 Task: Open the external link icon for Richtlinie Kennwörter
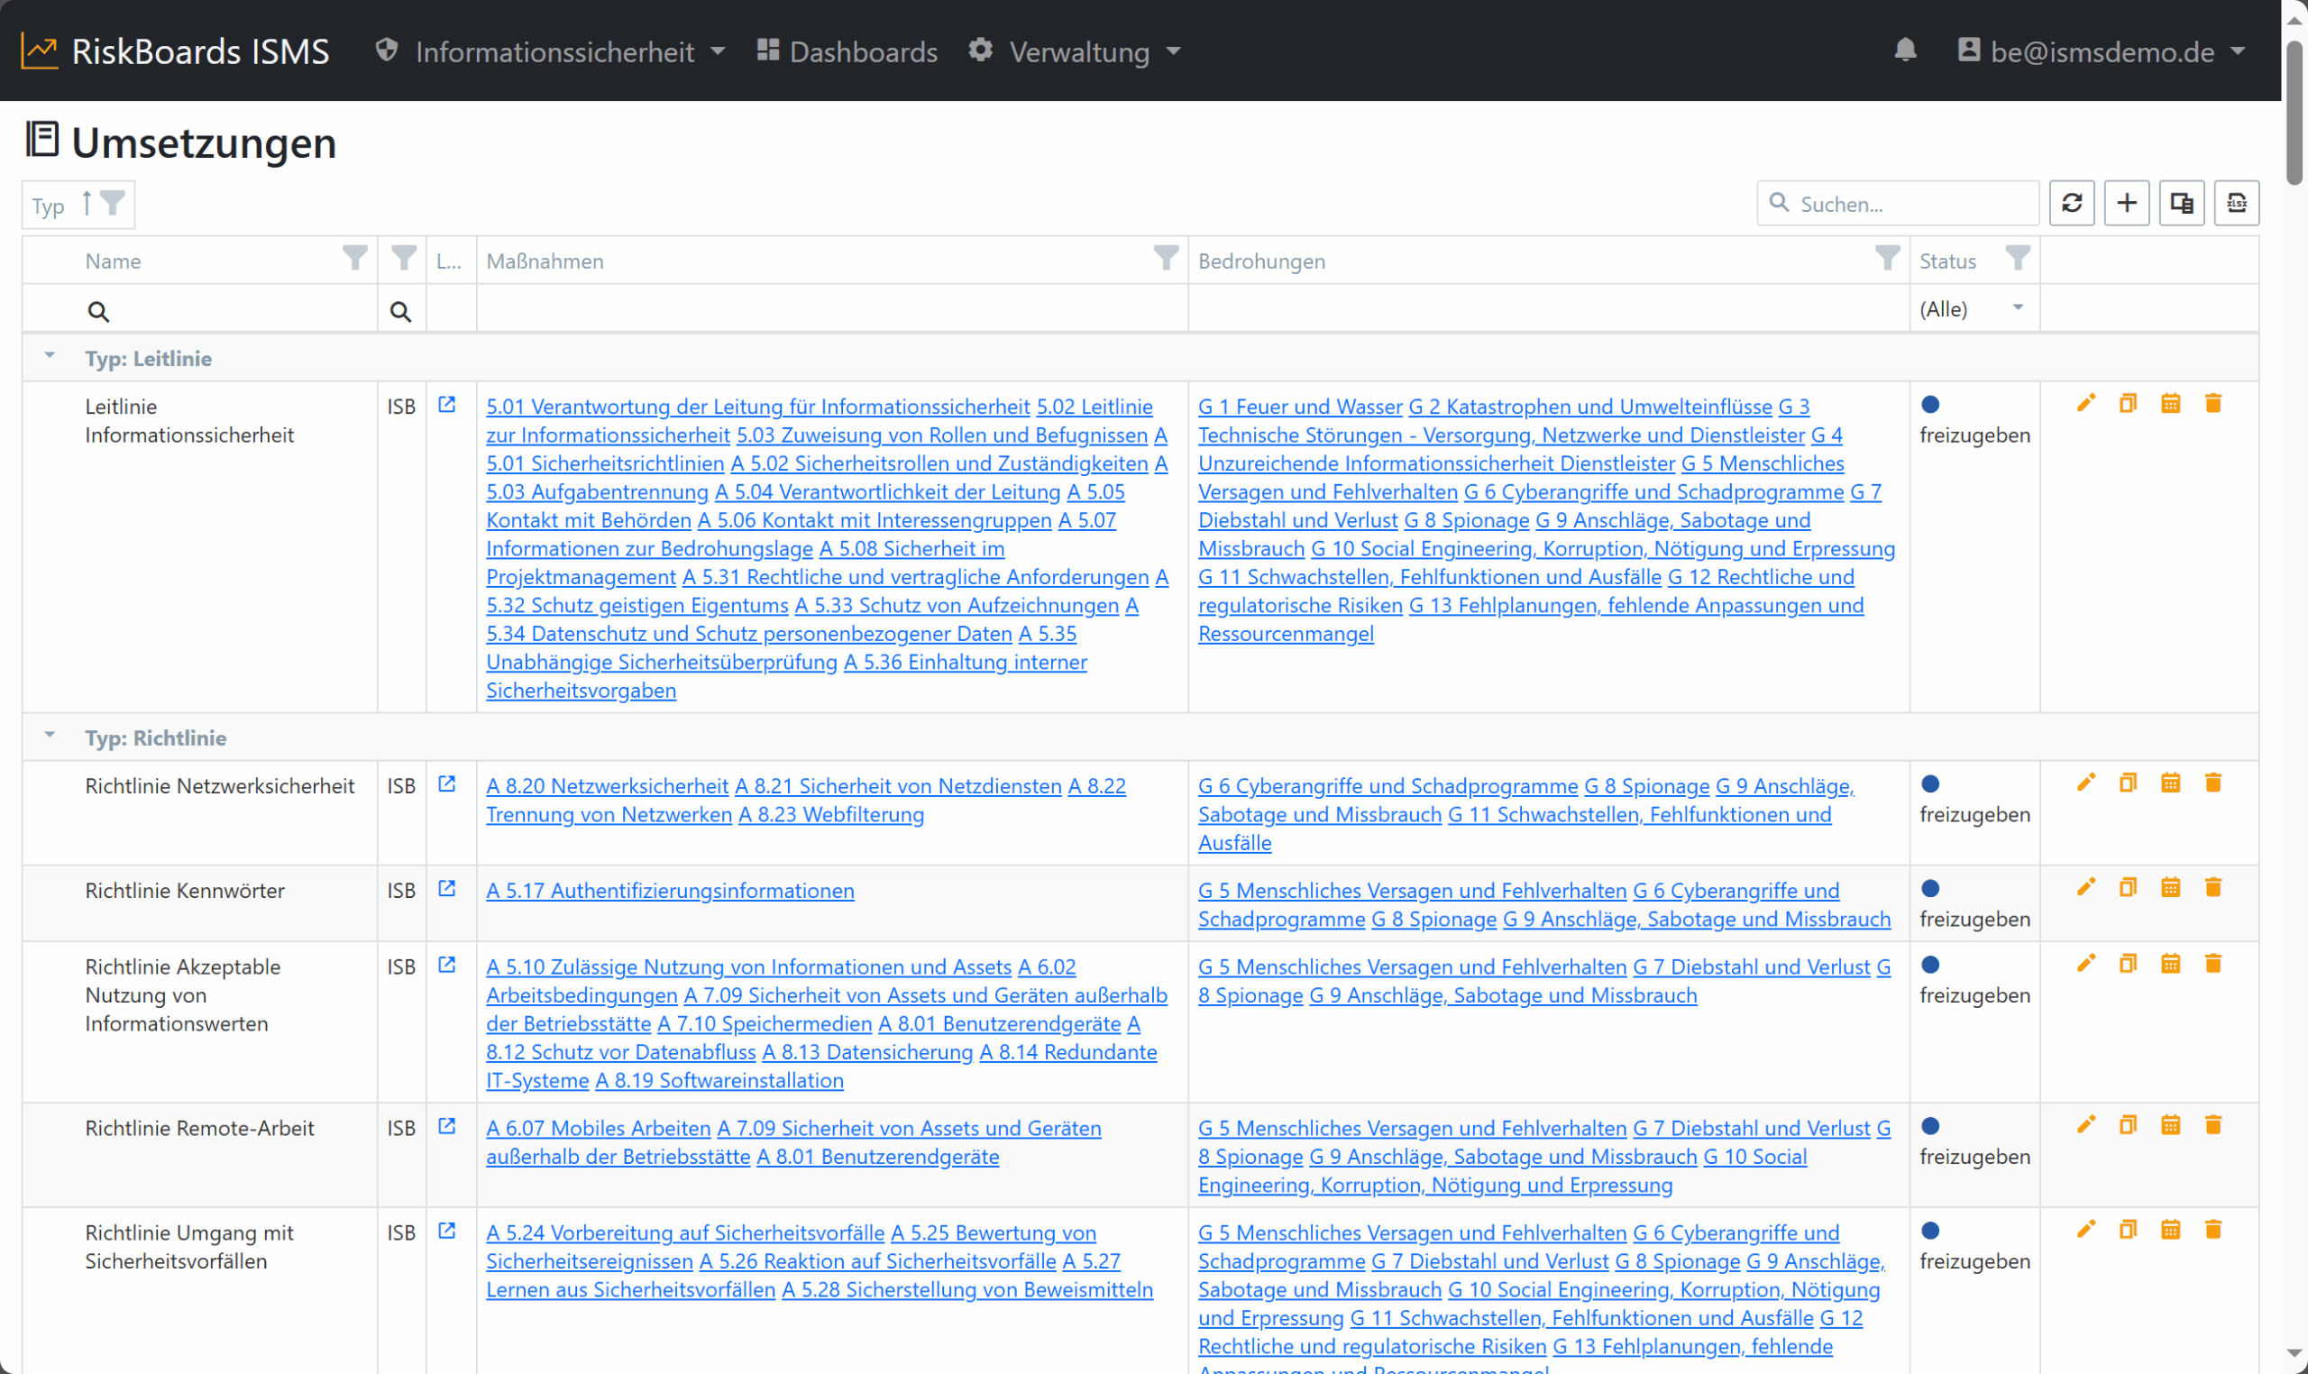446,889
